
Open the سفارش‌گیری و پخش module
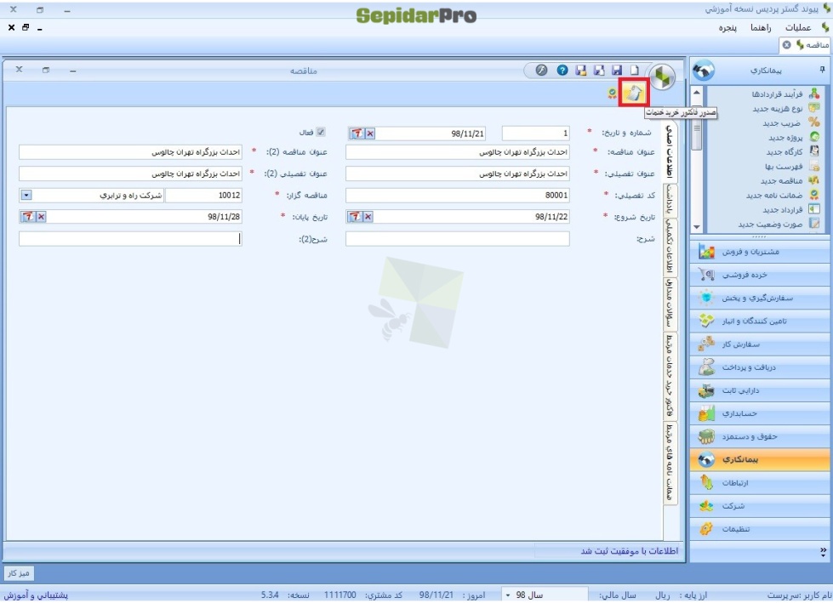[760, 298]
